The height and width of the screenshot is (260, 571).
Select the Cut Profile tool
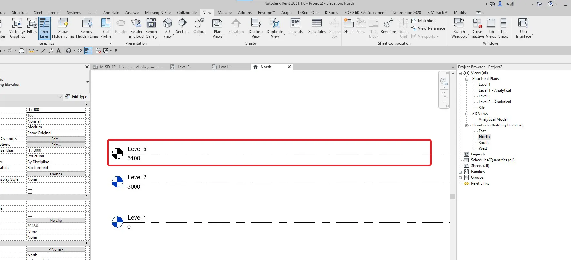106,28
